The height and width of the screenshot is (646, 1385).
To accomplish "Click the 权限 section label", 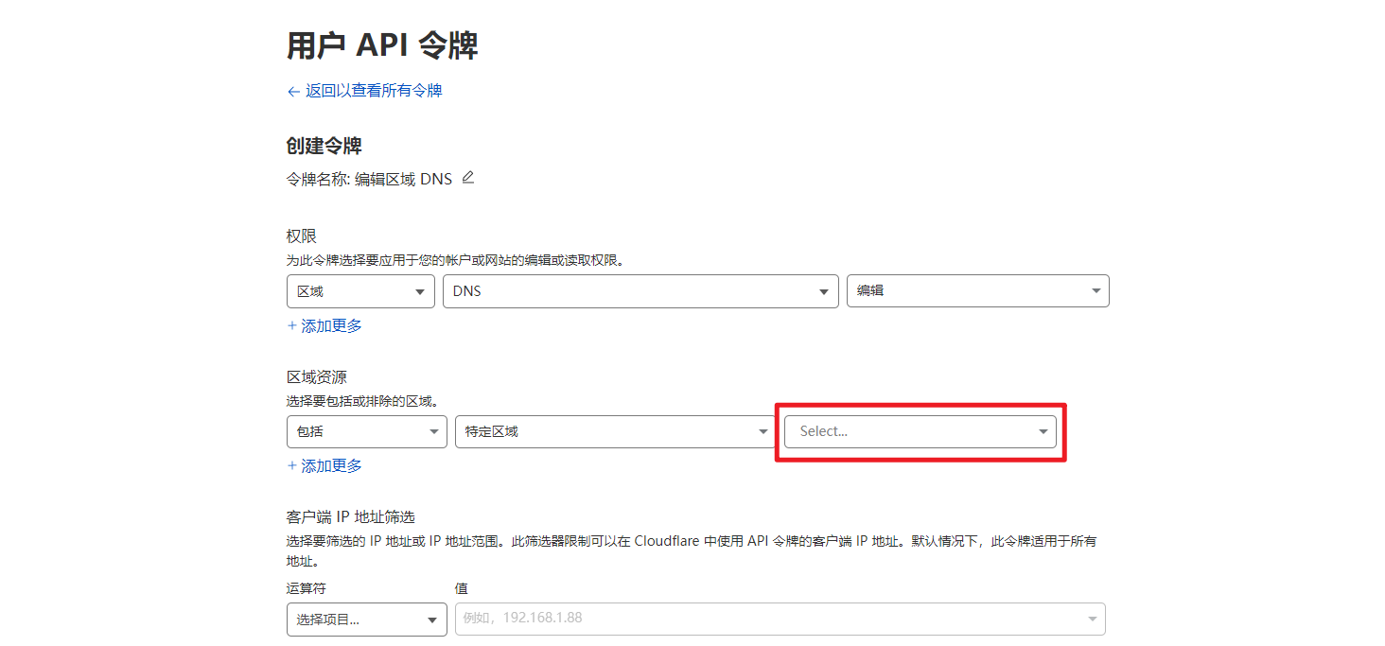I will coord(302,236).
